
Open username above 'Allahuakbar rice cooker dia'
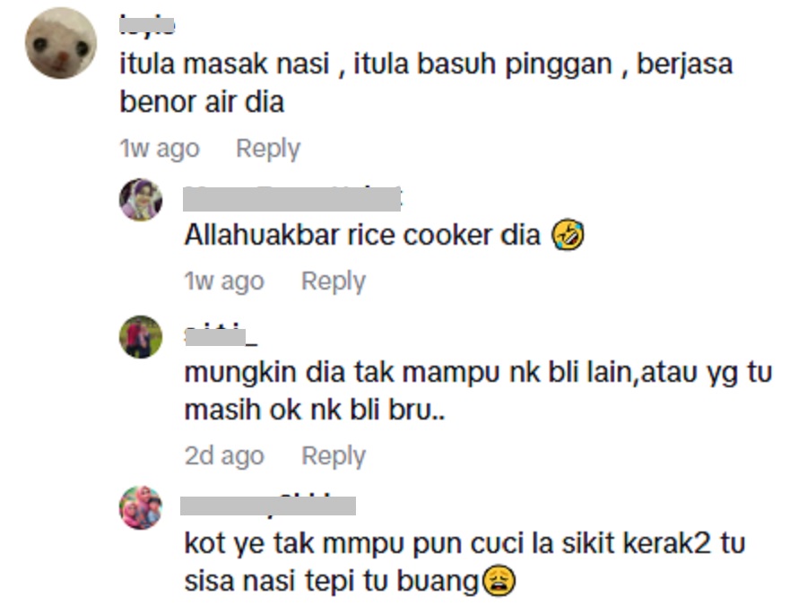coord(292,199)
